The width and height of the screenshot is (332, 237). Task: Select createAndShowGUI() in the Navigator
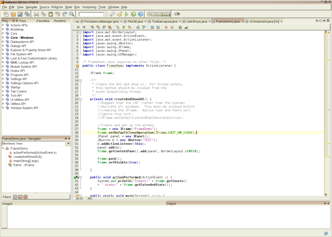pos(28,157)
